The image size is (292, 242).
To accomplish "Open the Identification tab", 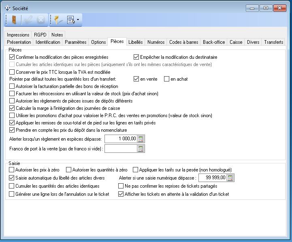I will [x=48, y=42].
